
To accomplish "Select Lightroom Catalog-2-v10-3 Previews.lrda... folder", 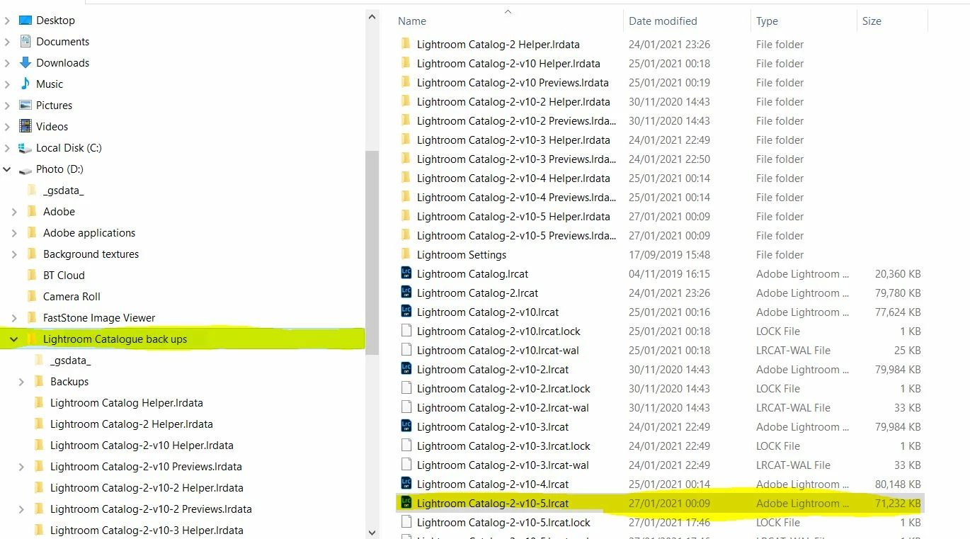I will click(516, 159).
